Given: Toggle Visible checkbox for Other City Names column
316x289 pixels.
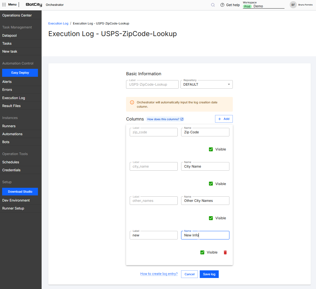Looking at the screenshot, I should tap(211, 218).
